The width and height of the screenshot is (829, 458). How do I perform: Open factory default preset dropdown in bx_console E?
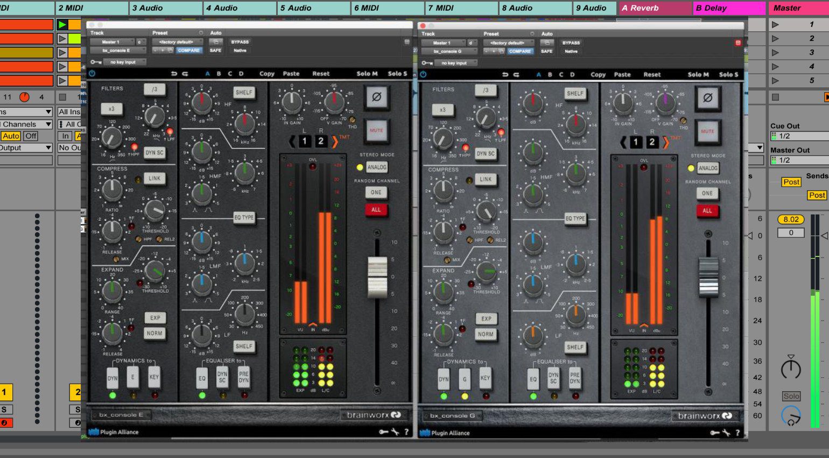[x=178, y=41]
